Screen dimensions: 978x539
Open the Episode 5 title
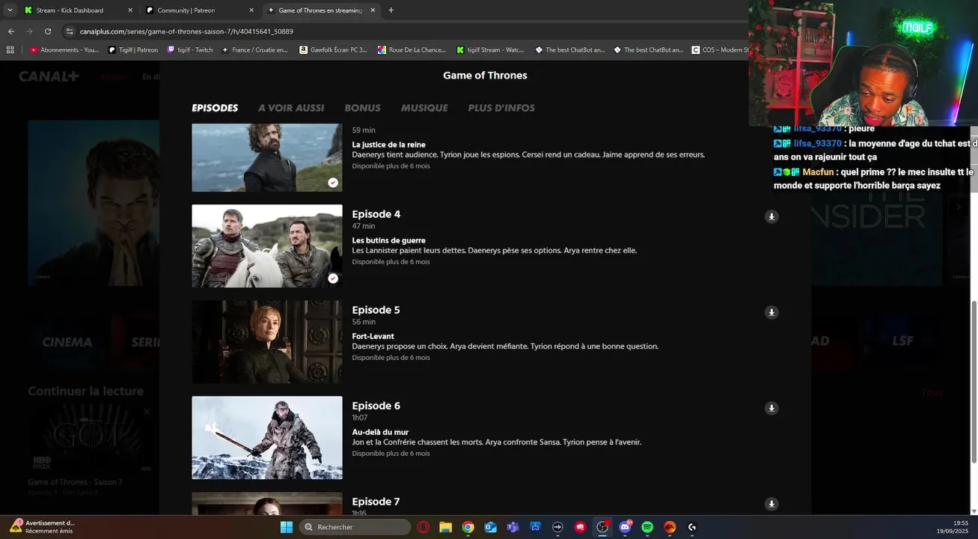tap(376, 310)
